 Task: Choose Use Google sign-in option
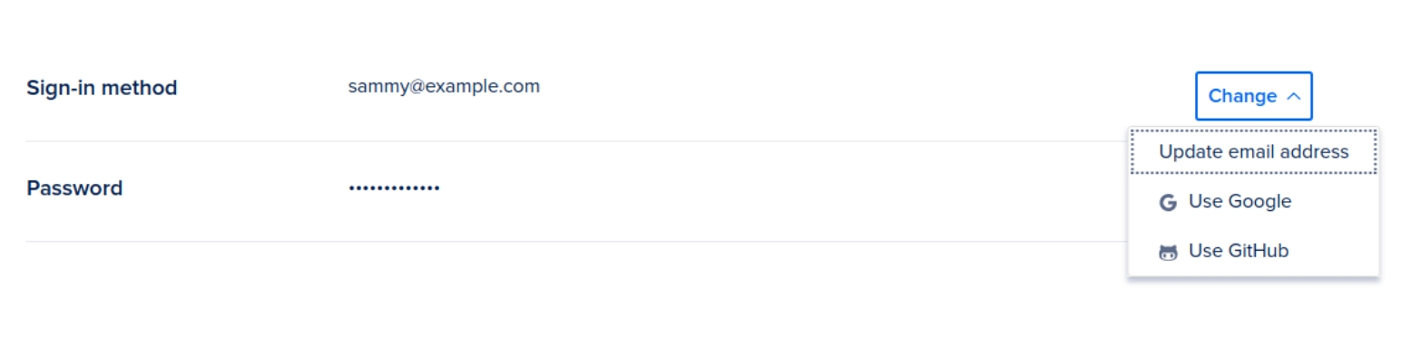click(x=1253, y=201)
